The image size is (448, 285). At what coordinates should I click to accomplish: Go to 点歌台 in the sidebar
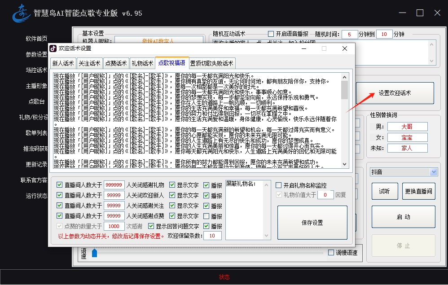pos(36,101)
